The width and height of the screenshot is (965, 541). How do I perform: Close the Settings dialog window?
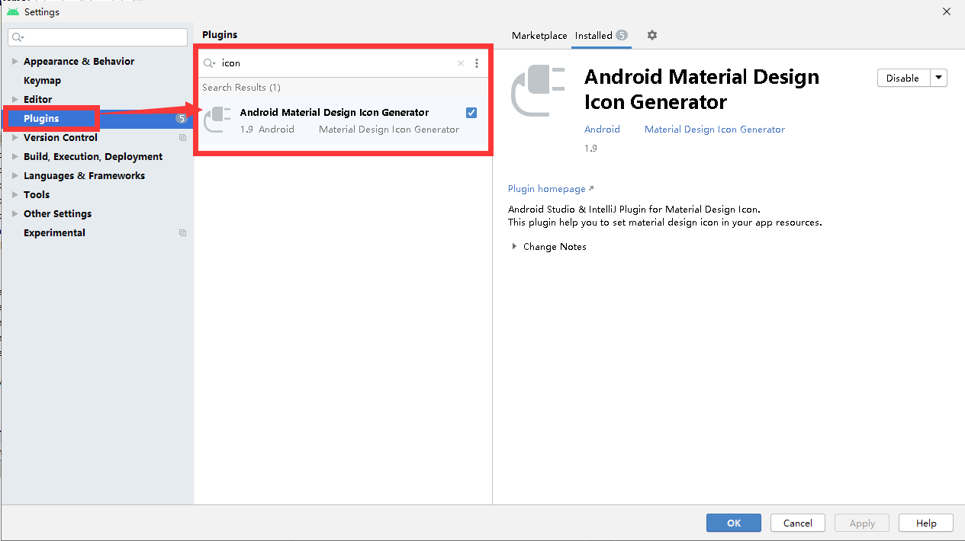pos(946,11)
